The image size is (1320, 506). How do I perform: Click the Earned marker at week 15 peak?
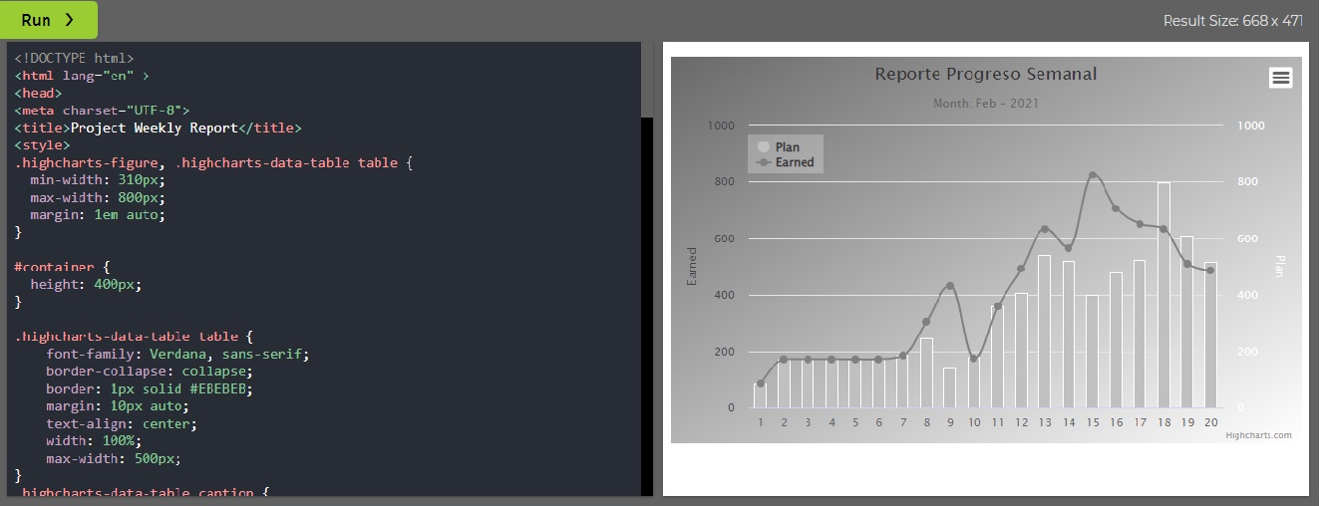[1092, 175]
